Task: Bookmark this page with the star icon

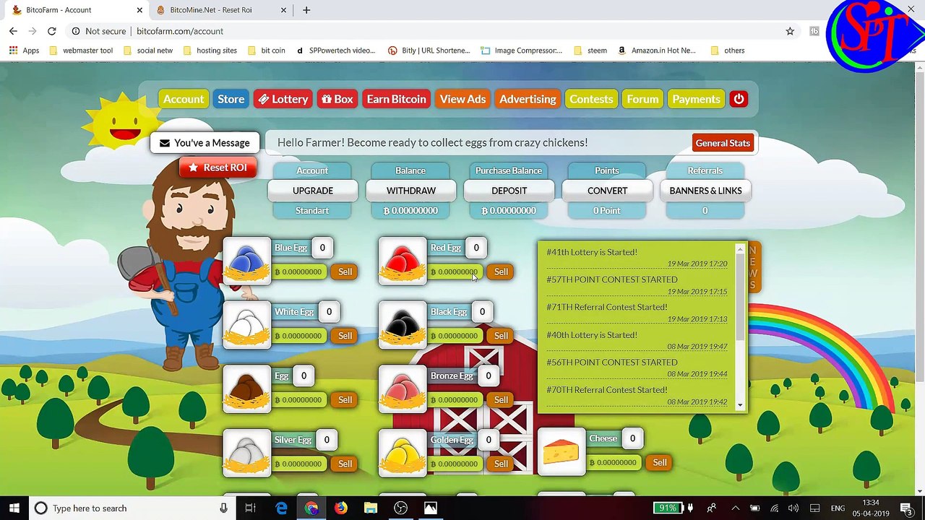Action: pos(790,31)
